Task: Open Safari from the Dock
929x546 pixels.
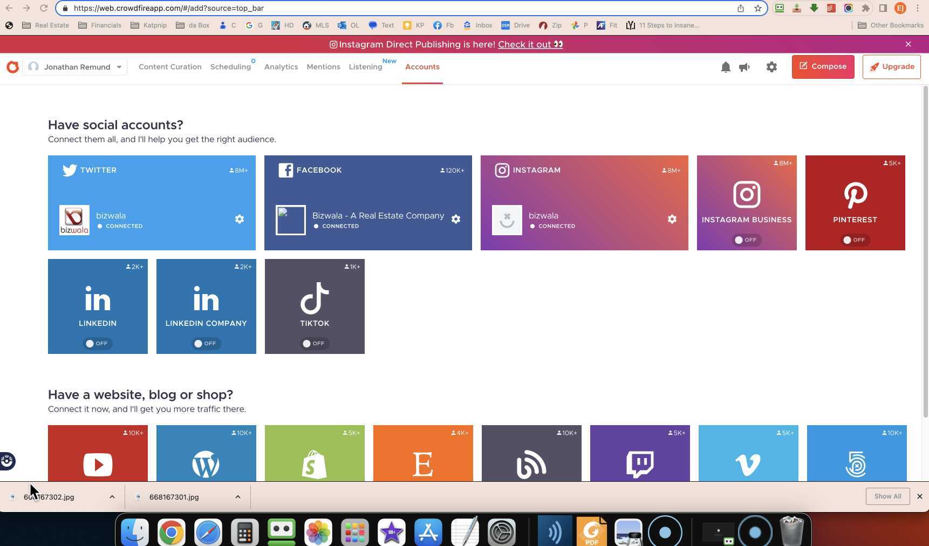Action: [x=208, y=533]
